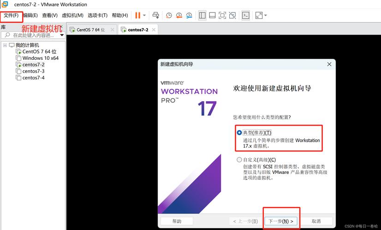Toggle the library sidebar view icon

(202, 16)
